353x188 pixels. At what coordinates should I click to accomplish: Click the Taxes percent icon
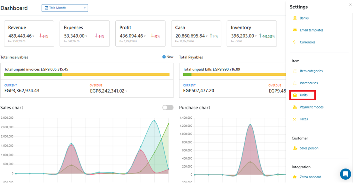[x=295, y=119]
